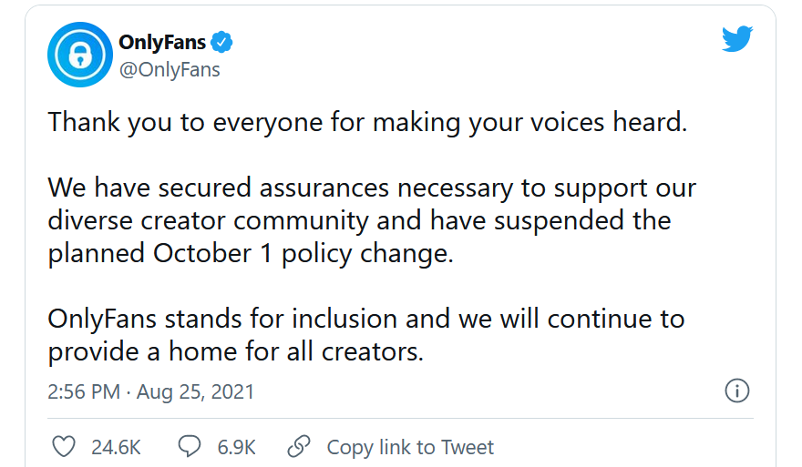This screenshot has height=467, width=802.
Task: Click the info circle icon
Action: tap(736, 391)
